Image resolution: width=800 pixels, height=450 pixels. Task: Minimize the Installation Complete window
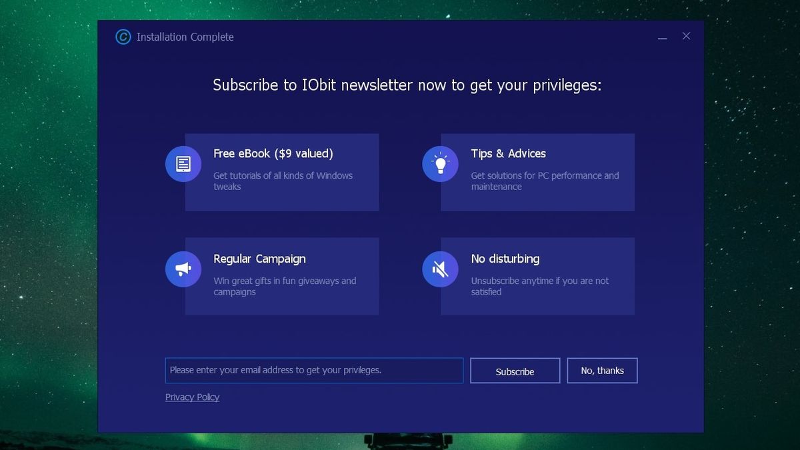click(x=662, y=38)
